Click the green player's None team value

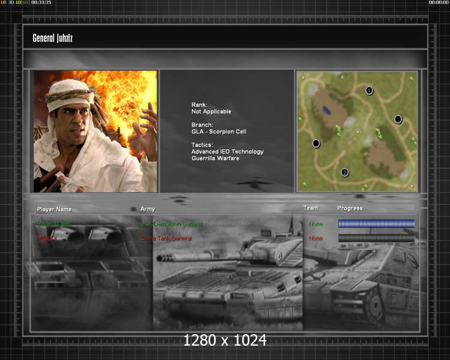(316, 224)
